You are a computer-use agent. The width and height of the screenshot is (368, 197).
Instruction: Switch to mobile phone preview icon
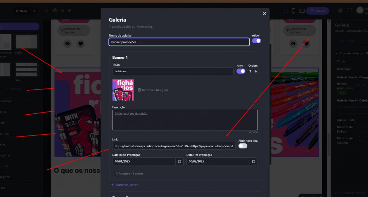click(293, 11)
